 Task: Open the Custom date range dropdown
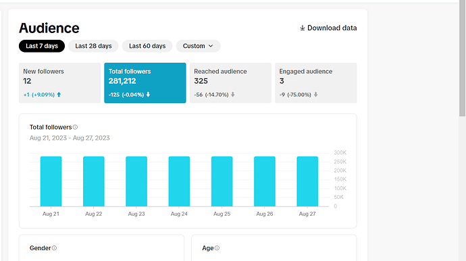[198, 46]
